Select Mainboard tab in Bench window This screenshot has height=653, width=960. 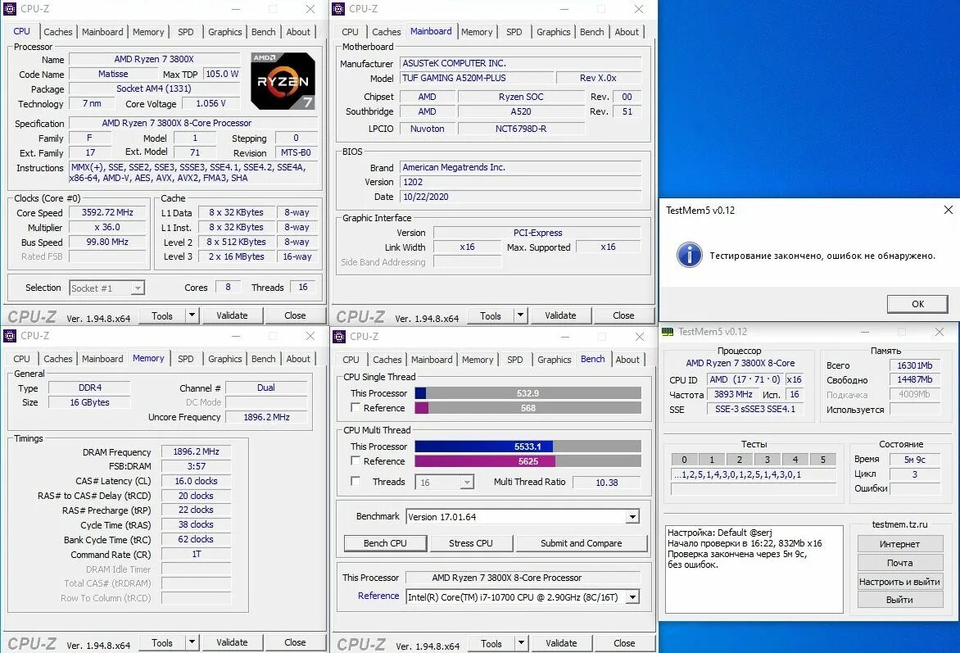click(432, 360)
